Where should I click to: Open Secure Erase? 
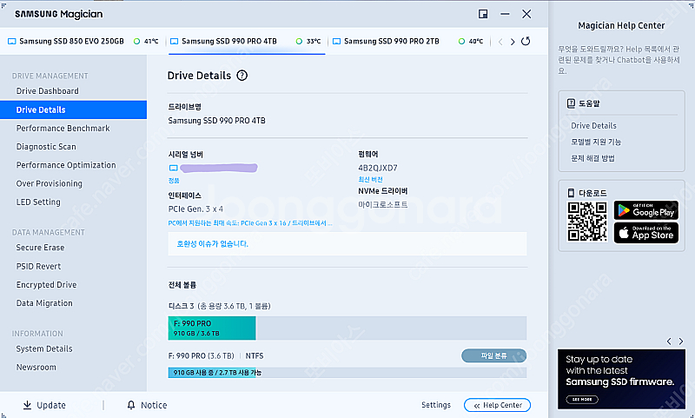point(40,248)
